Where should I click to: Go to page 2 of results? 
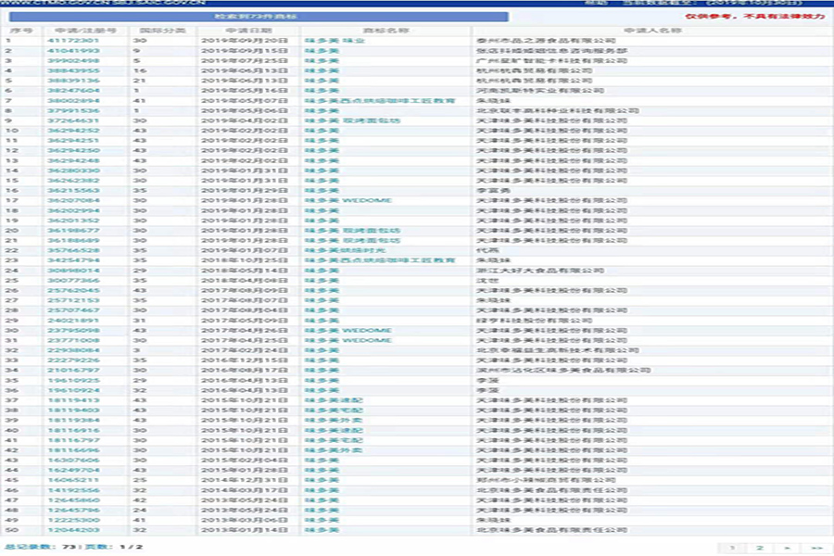(760, 548)
